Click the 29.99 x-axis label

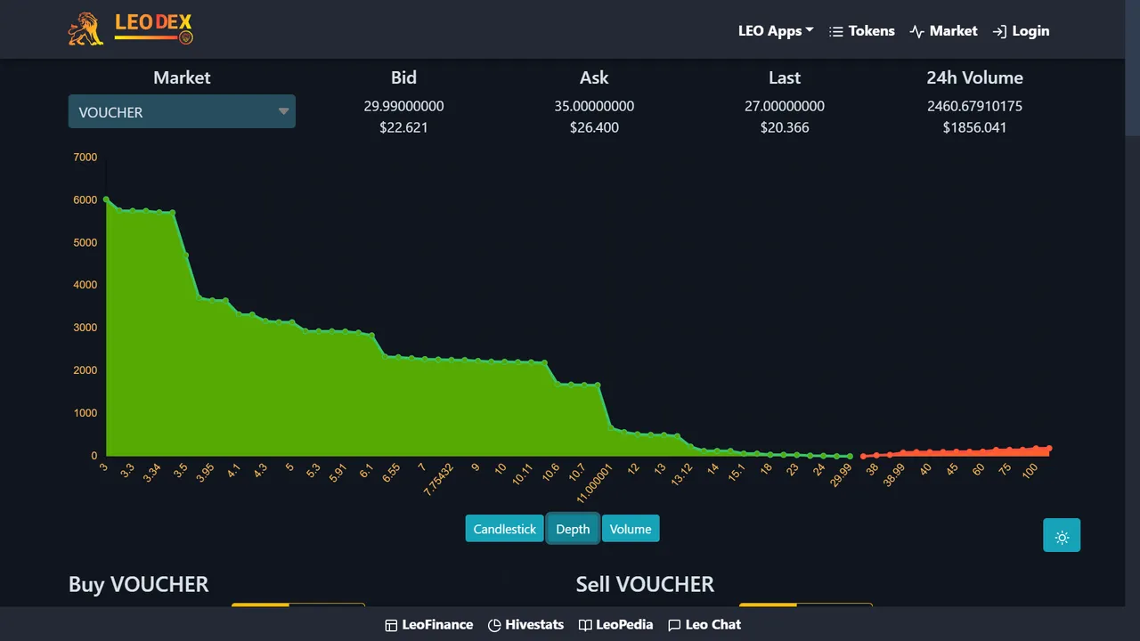841,474
